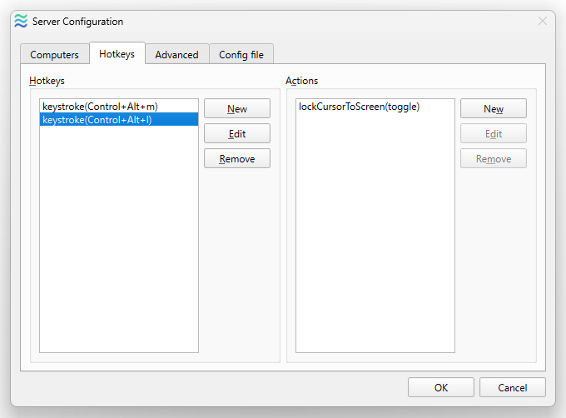Viewport: 566px width, 418px height.
Task: Click Edit button in Actions group
Action: tap(494, 133)
